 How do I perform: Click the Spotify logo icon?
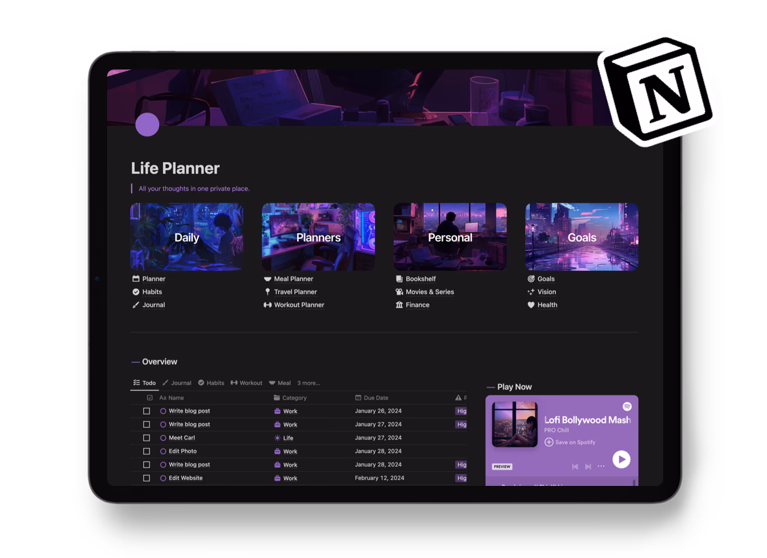pos(627,407)
